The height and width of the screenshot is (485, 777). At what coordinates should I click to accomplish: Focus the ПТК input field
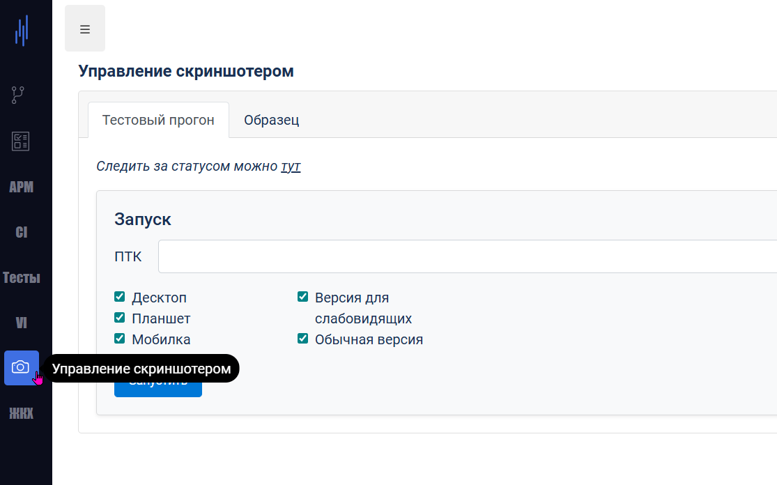coord(468,256)
